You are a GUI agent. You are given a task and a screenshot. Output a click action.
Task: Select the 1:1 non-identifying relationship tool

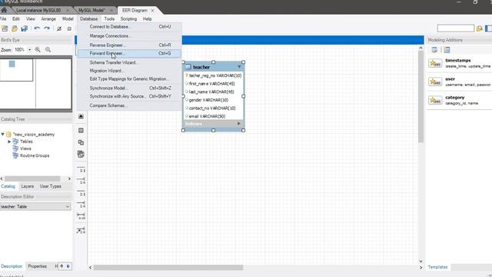click(81, 169)
